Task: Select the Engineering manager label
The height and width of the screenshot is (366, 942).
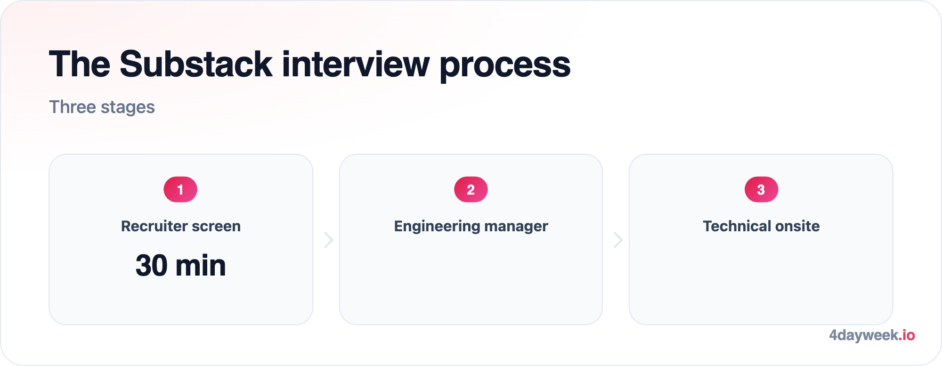Action: pos(471,227)
